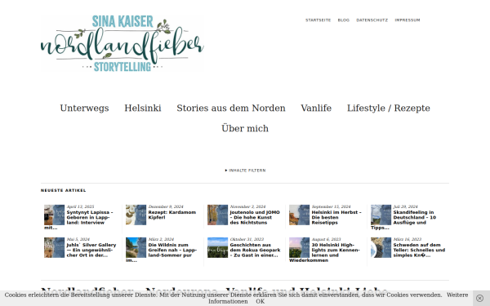
Task: Click thumbnail of Schweden auf dem Teller
Action: (x=381, y=247)
